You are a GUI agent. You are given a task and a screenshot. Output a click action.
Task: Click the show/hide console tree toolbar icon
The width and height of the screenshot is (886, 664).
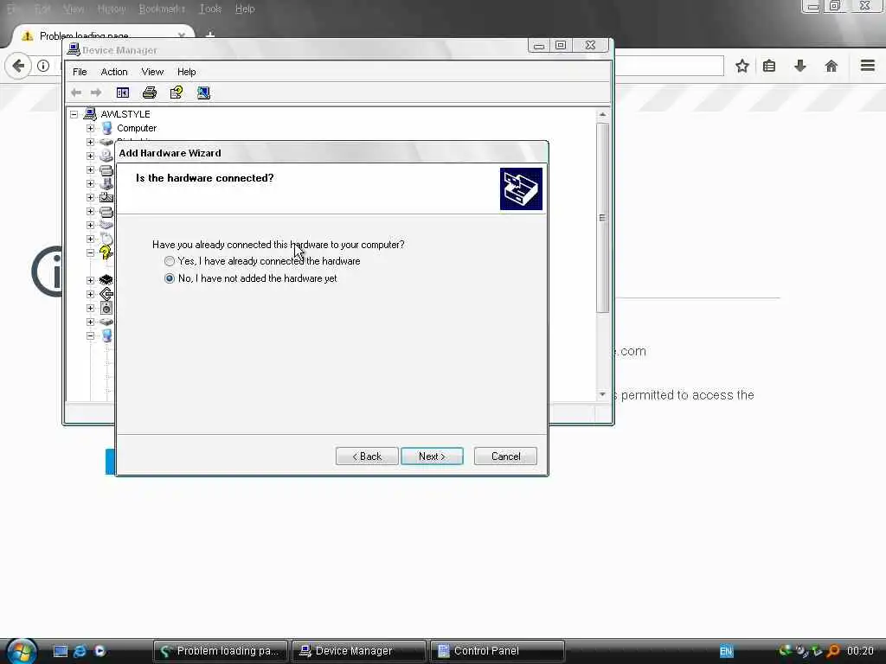pyautogui.click(x=123, y=93)
